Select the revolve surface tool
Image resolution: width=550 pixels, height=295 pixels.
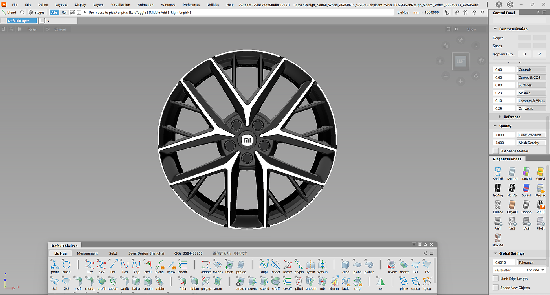coord(392,265)
